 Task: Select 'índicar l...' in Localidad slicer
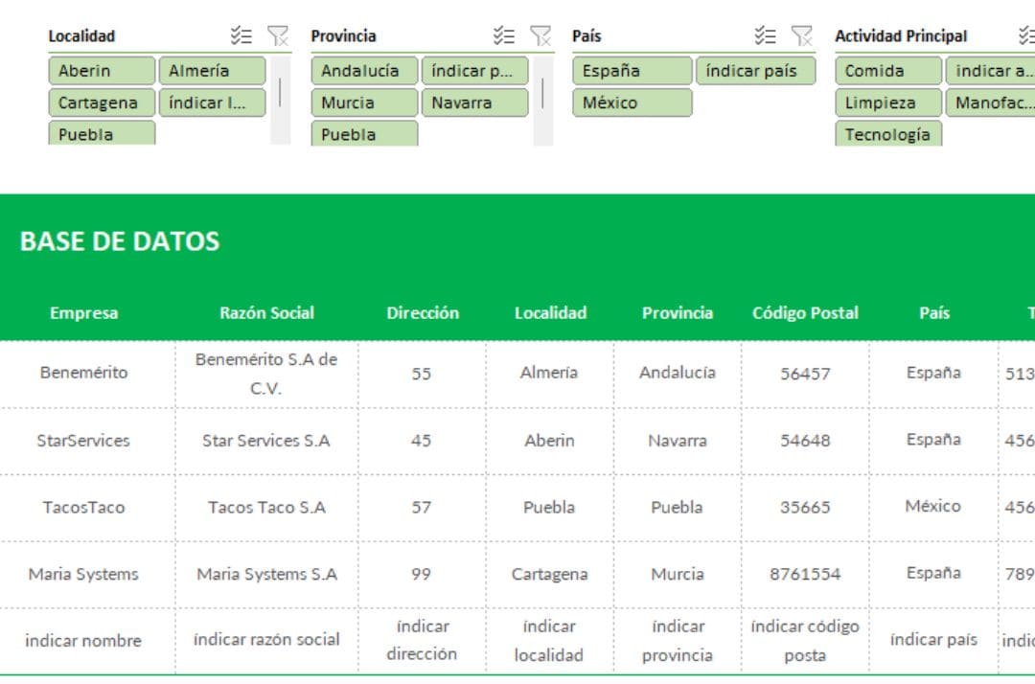tap(212, 103)
